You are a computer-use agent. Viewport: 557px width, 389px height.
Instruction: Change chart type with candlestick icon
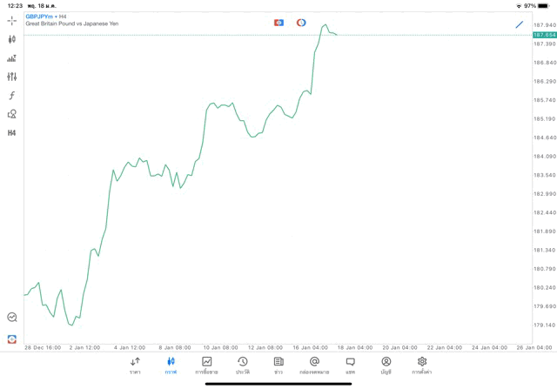click(x=12, y=39)
